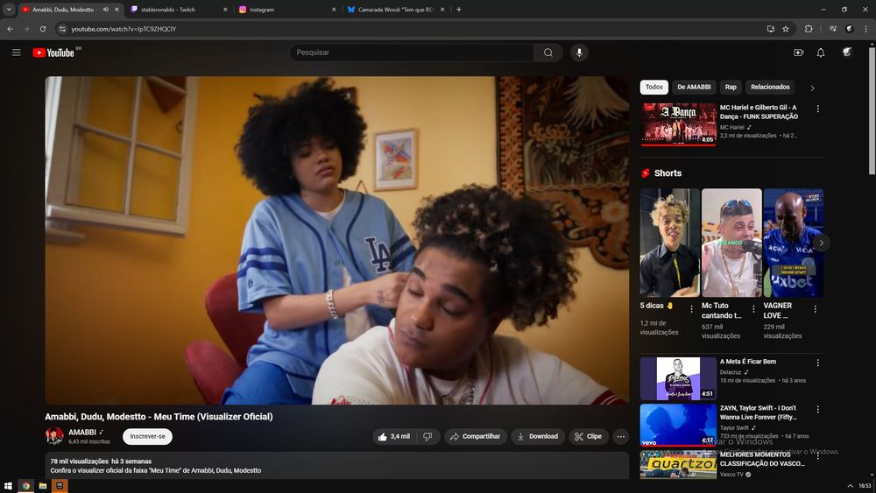The height and width of the screenshot is (493, 876).
Task: Open the Windows Start menu
Action: pyautogui.click(x=8, y=486)
